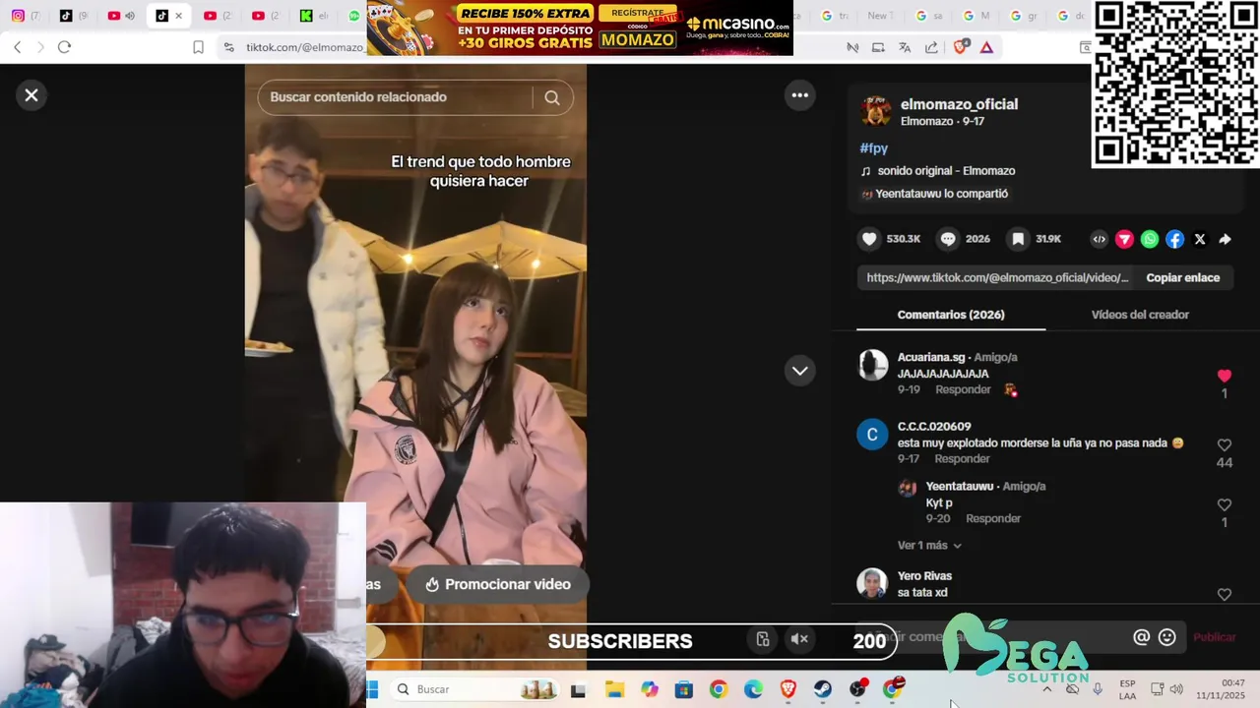Image resolution: width=1260 pixels, height=708 pixels.
Task: Open more share options arrow
Action: click(1225, 239)
